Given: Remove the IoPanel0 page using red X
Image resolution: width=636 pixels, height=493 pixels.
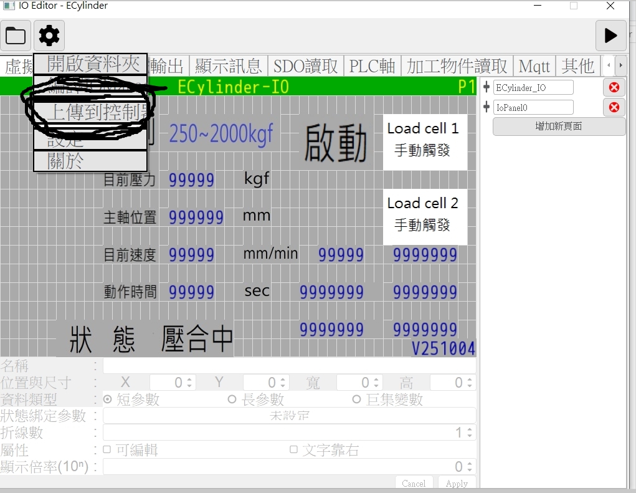Looking at the screenshot, I should pyautogui.click(x=614, y=108).
